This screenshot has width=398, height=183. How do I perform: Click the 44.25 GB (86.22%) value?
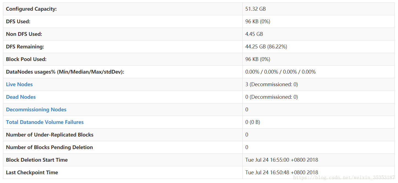pos(266,47)
